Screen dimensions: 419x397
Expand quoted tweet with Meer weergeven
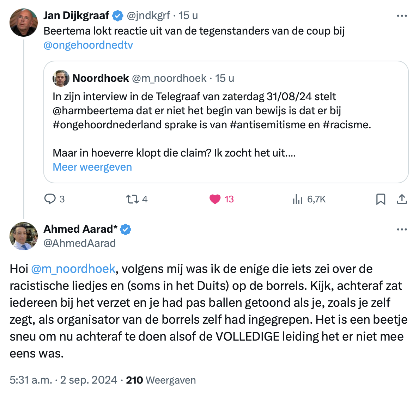tap(92, 167)
